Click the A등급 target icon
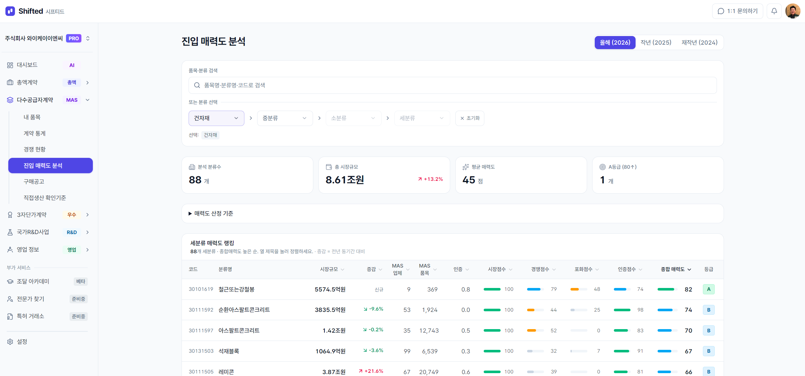 tap(602, 167)
